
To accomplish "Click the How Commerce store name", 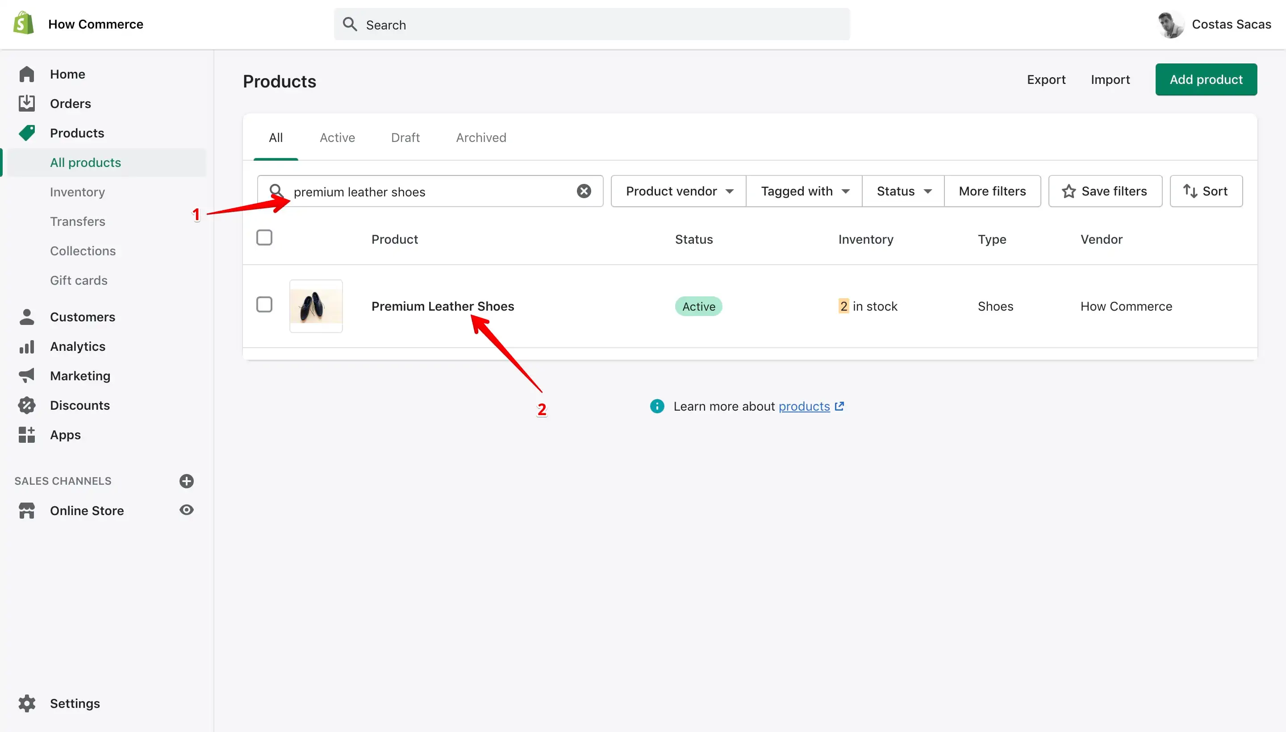I will click(96, 24).
